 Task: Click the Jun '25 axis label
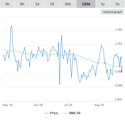[38, 105]
